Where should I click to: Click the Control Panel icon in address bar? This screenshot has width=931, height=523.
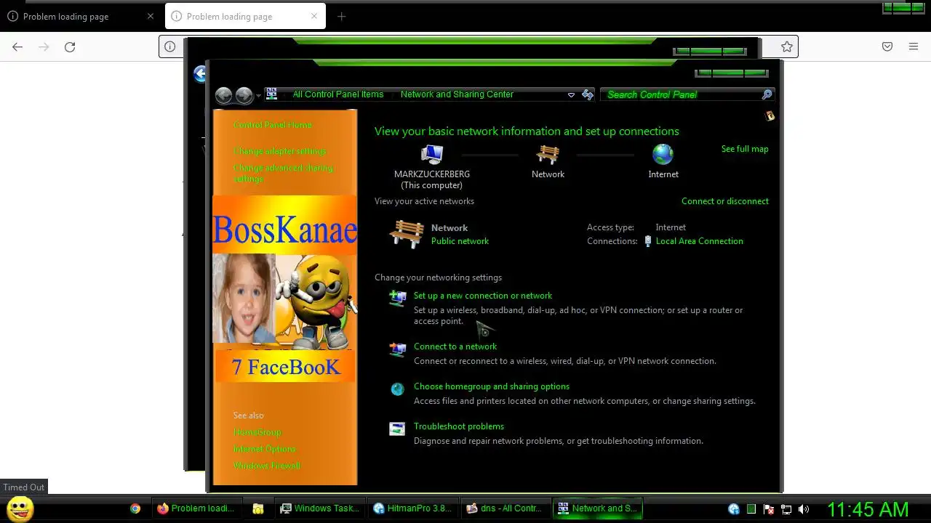271,94
